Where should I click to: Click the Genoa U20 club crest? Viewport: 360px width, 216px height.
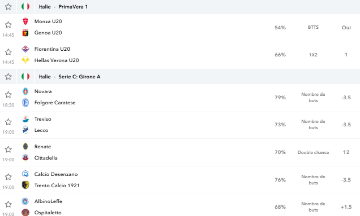coord(25,33)
